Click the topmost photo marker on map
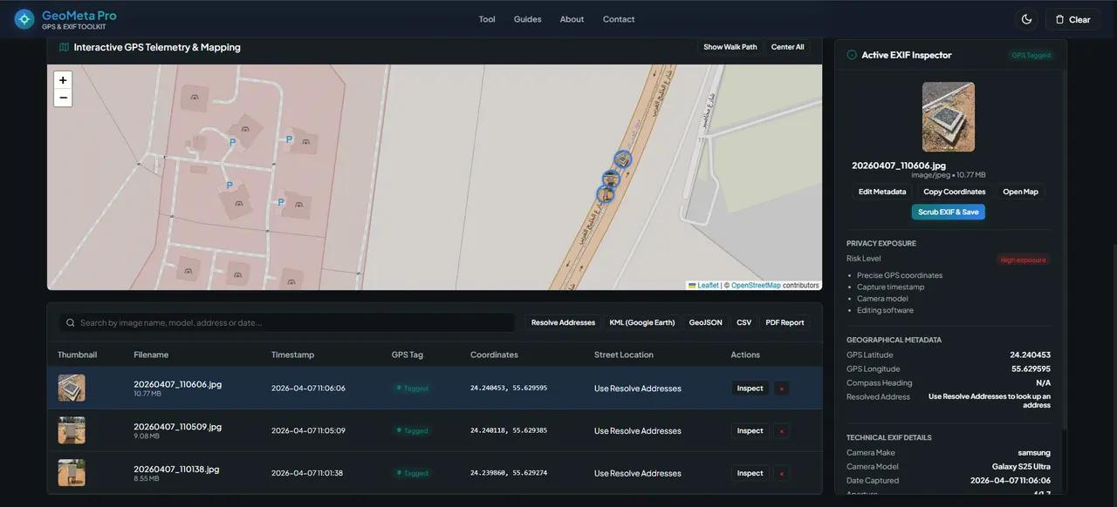The width and height of the screenshot is (1117, 507). [622, 159]
